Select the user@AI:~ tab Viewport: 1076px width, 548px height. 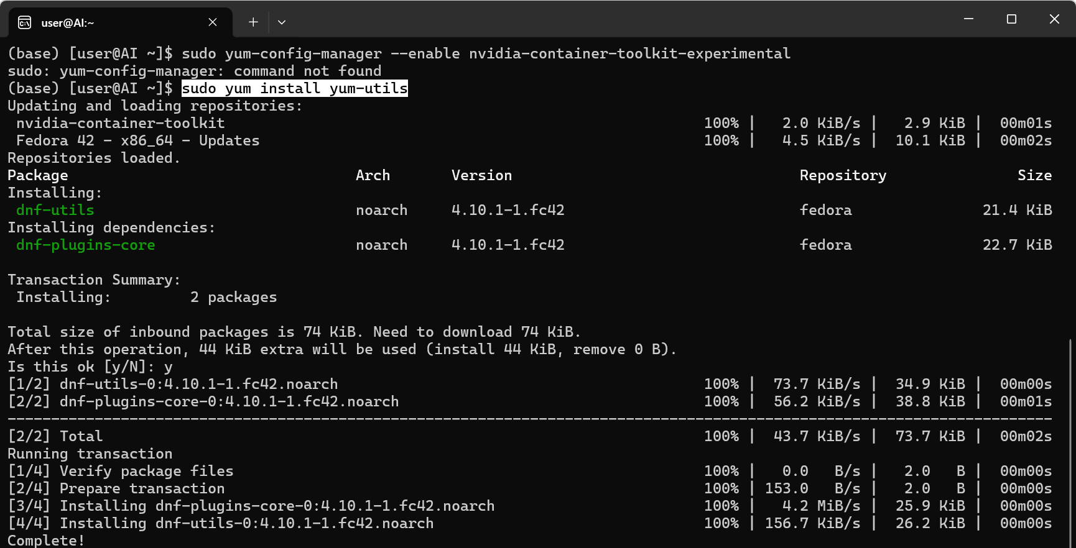[x=93, y=22]
